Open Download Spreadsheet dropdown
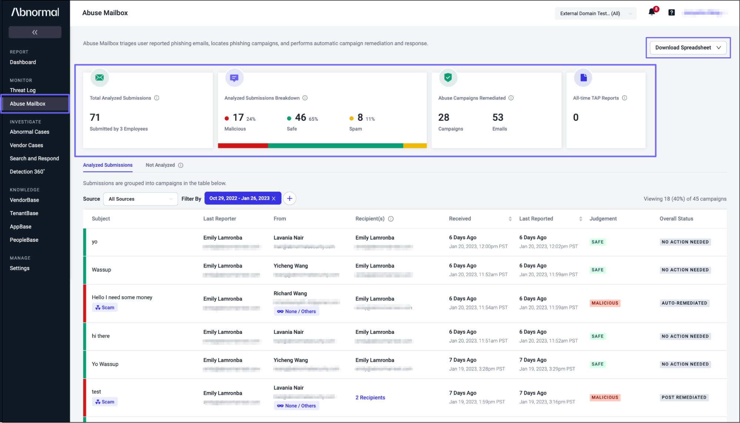The width and height of the screenshot is (740, 423). (x=688, y=48)
